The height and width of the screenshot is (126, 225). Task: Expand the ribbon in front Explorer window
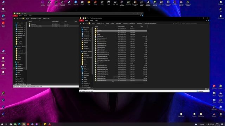(207, 21)
